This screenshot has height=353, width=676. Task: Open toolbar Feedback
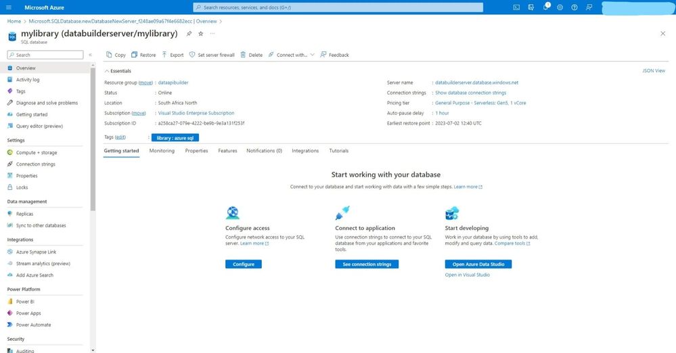coord(334,55)
